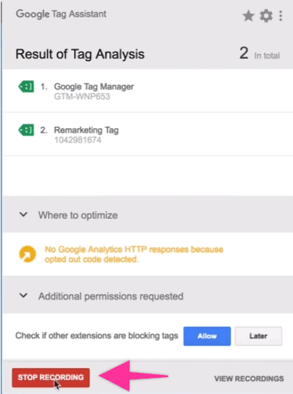
Task: Click the Result of Tag Analysis heading
Action: (x=80, y=54)
